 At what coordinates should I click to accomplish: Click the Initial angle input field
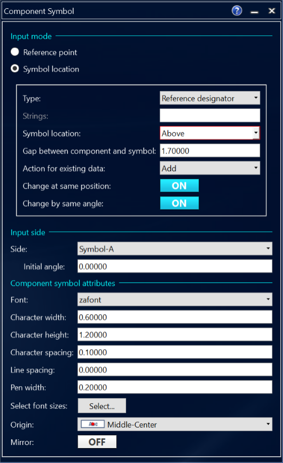coord(175,266)
